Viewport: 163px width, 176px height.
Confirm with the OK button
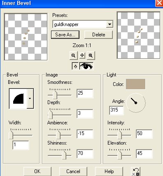click(37, 171)
